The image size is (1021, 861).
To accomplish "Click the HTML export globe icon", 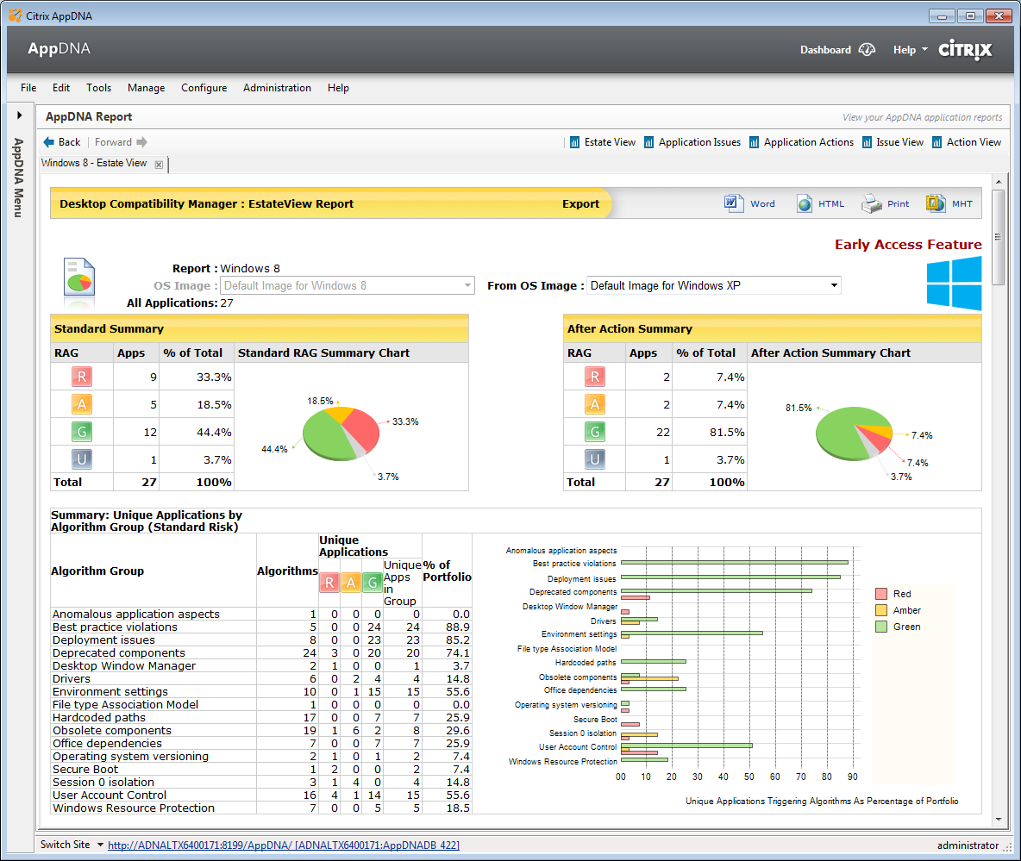I will point(805,203).
